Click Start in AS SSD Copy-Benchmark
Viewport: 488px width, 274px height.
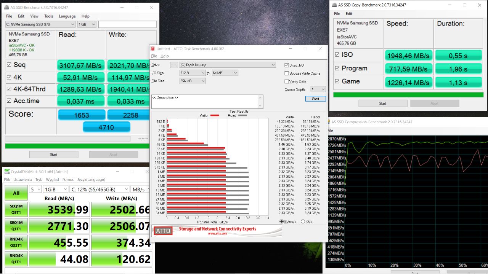click(383, 104)
